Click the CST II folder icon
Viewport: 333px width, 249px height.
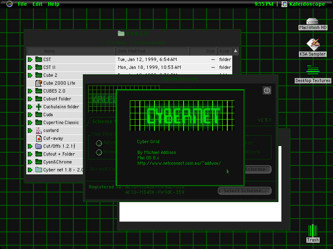tap(38, 67)
